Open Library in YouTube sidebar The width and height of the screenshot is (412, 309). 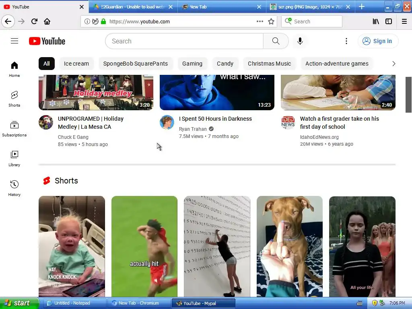(x=14, y=159)
